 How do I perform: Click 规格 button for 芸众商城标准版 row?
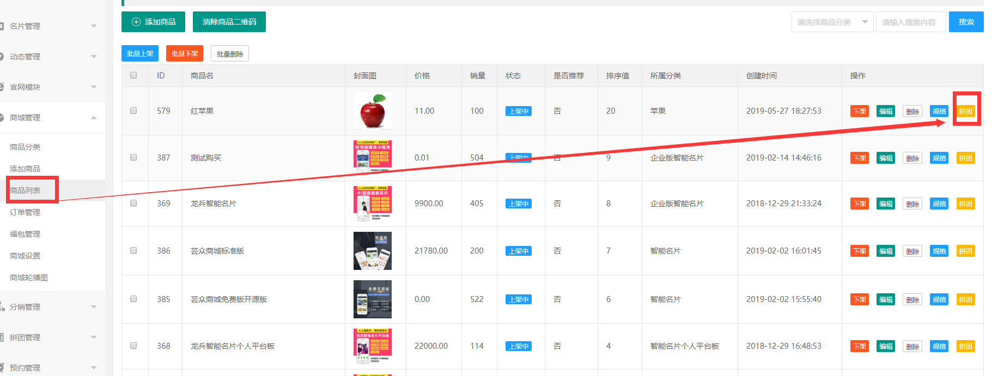(939, 251)
